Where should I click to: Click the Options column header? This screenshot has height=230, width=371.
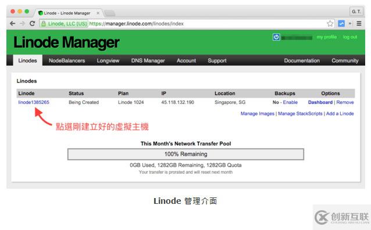click(330, 94)
